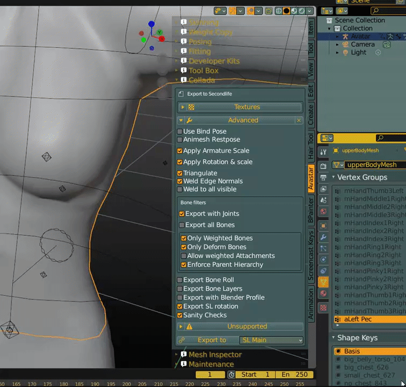Viewport: 406px width, 387px height.
Task: Toggle X-ray view in viewport header
Action: pyautogui.click(x=269, y=11)
